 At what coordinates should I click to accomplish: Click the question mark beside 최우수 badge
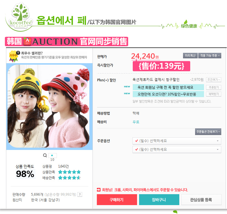(18, 53)
